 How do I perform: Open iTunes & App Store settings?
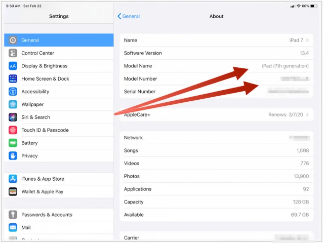coord(59,179)
